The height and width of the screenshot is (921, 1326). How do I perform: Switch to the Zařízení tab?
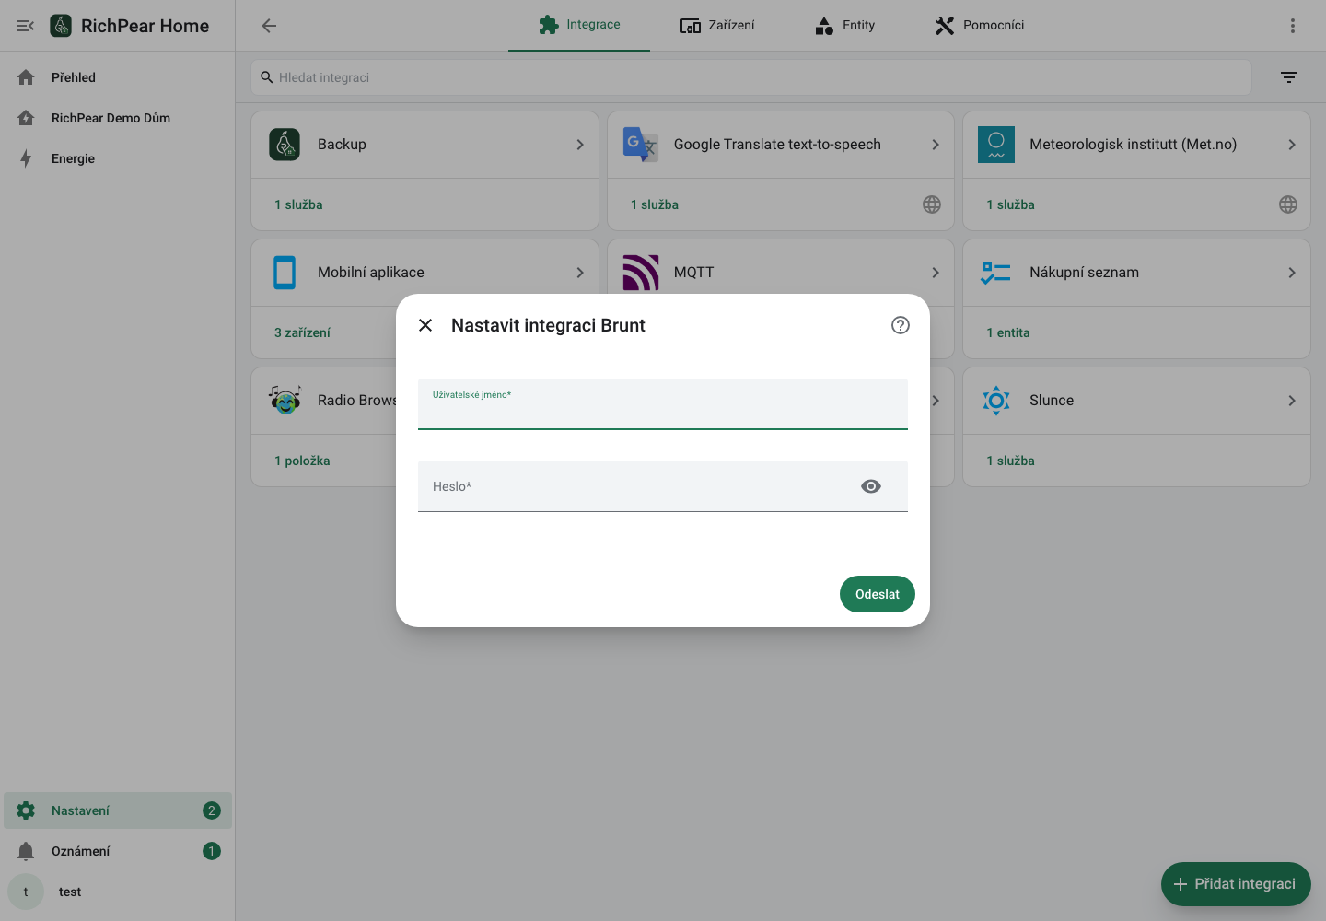tap(717, 25)
